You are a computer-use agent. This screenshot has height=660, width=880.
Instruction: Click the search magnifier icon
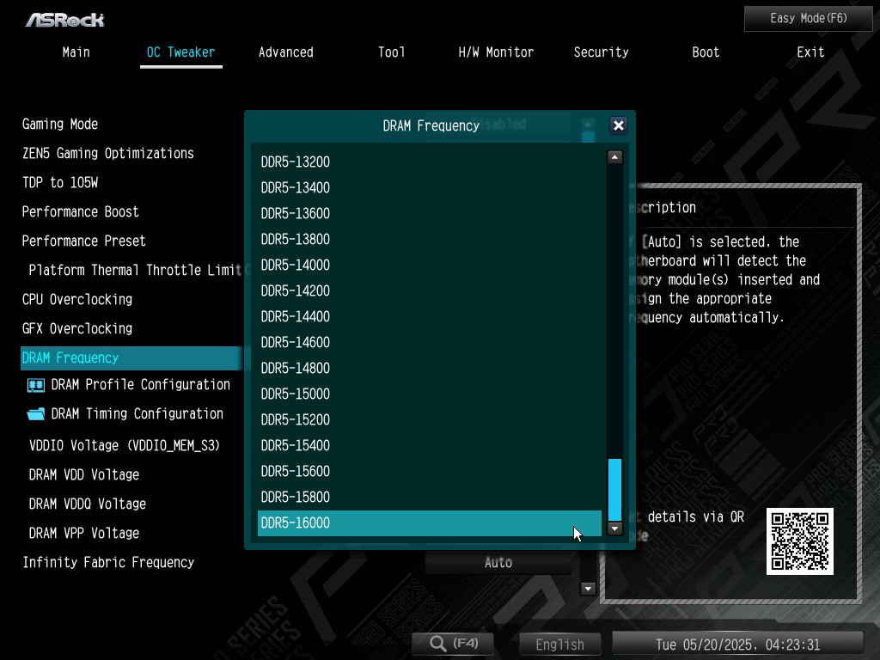click(438, 644)
